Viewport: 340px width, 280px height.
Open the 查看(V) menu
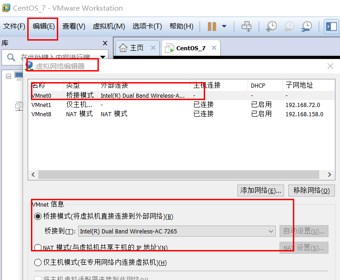point(74,26)
